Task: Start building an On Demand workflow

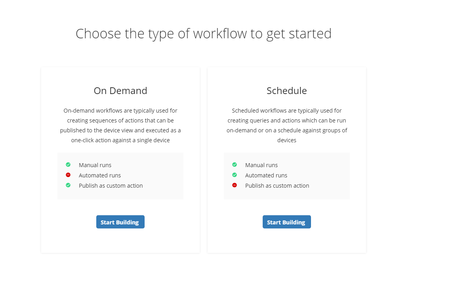Action: pos(120,222)
